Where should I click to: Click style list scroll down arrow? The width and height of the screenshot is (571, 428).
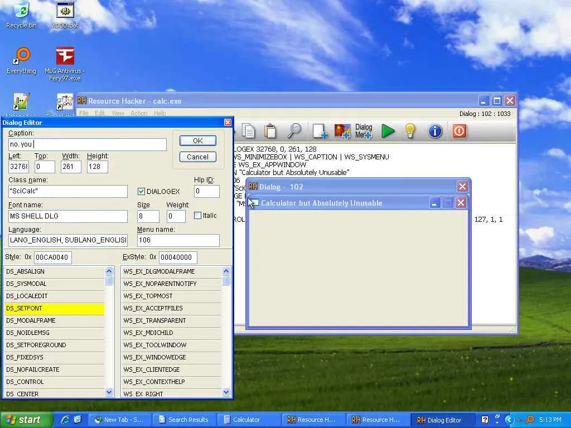coord(109,392)
